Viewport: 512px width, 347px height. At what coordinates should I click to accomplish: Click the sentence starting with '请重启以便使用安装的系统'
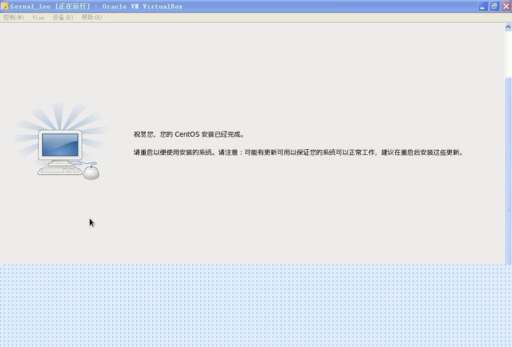299,152
